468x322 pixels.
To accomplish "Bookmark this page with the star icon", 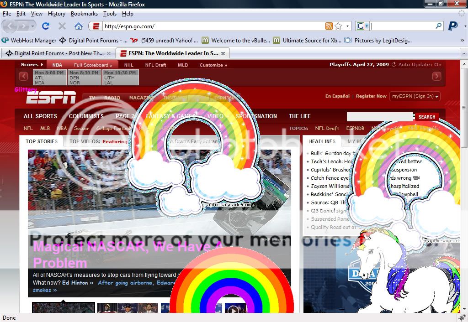I will 338,26.
